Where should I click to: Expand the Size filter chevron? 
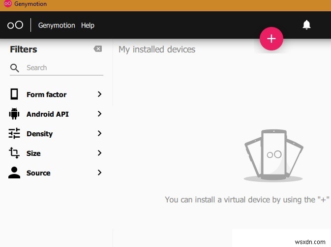100,153
